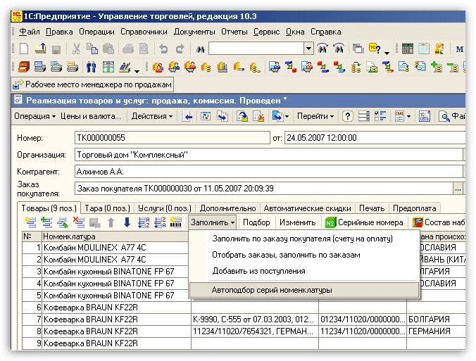476x361 pixels.
Task: Open dropdown arrow beside 1C help icon
Action: (x=387, y=53)
